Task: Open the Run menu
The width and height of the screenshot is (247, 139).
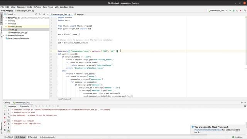Action: (45, 7)
